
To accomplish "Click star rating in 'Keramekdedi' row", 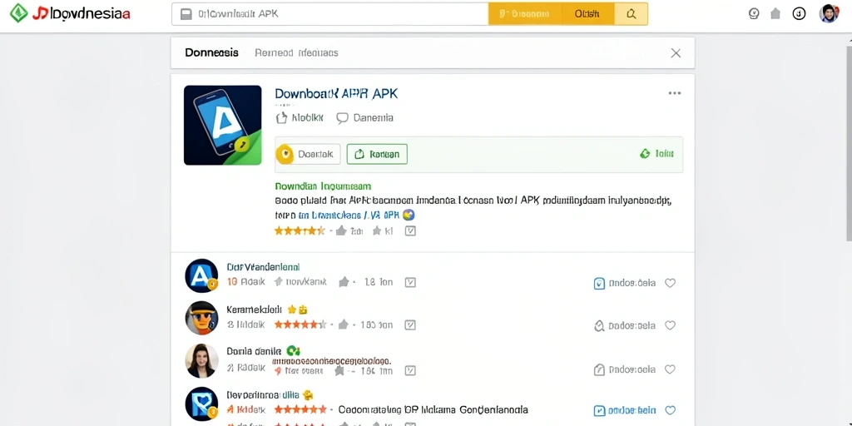I will 300,325.
